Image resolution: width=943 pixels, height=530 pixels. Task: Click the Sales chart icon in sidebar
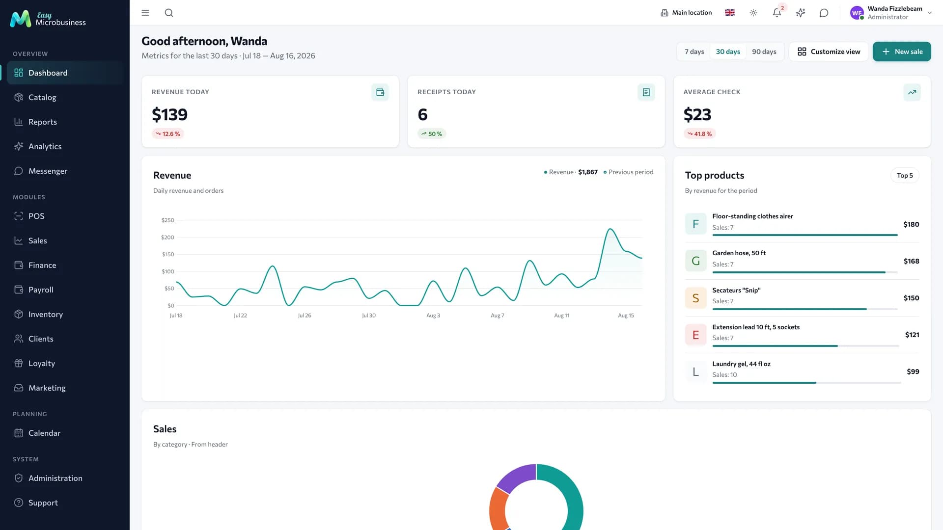[x=19, y=240]
